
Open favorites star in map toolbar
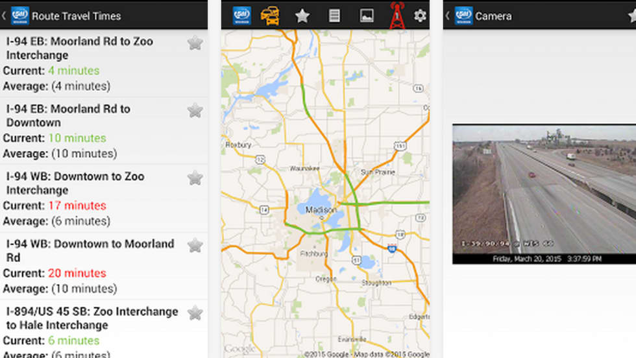click(302, 16)
